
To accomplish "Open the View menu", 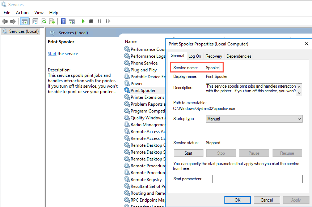I will click(x=39, y=13).
